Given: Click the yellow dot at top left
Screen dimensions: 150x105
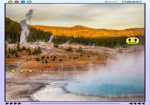Looking at the screenshot, I should (10, 2).
